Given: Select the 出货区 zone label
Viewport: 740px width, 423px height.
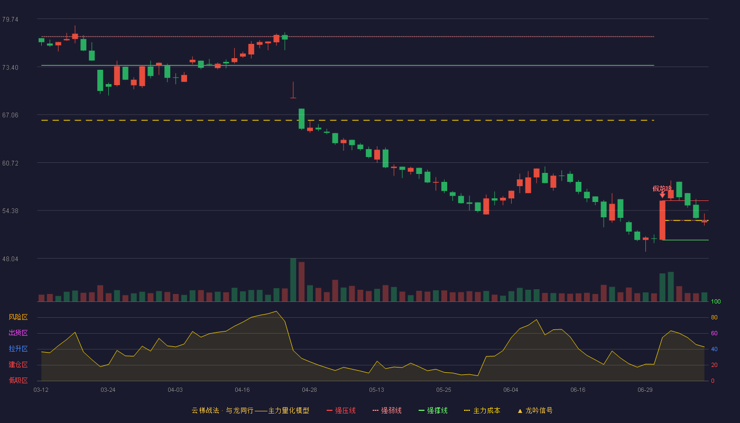Looking at the screenshot, I should (x=18, y=333).
